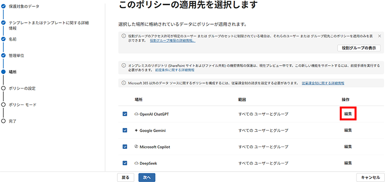Click the Google Gemini sparkle icon
385x182 pixels.
[x=136, y=130]
